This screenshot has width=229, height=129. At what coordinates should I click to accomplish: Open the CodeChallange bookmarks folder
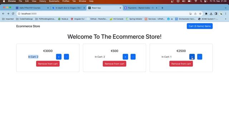click(x=24, y=19)
